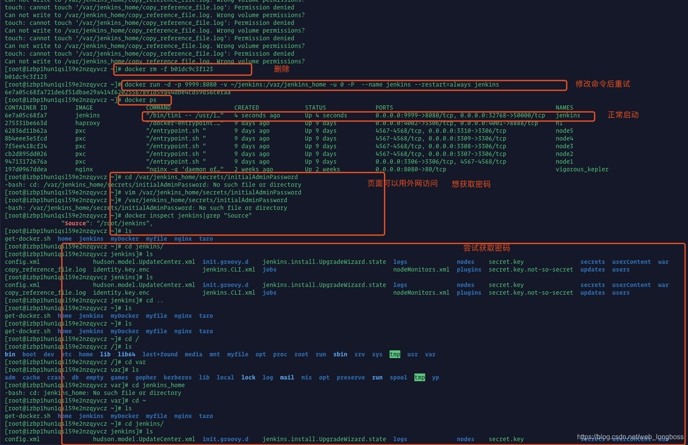The image size is (688, 445).
Task: Click the 'srv' directory entry
Action: tap(360, 354)
